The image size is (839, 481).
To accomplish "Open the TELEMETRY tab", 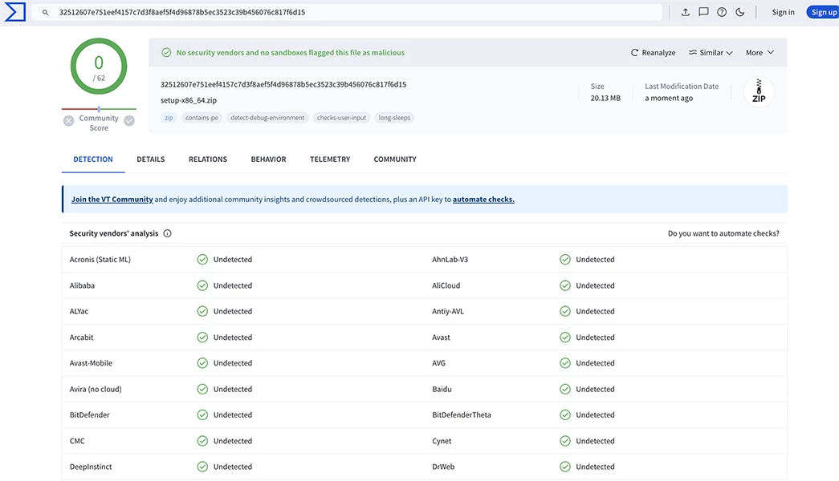I will click(330, 160).
